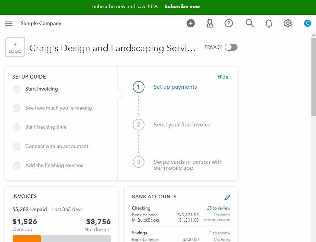Select Start invoicing in setup guide
This screenshot has width=316, height=242.
click(42, 89)
